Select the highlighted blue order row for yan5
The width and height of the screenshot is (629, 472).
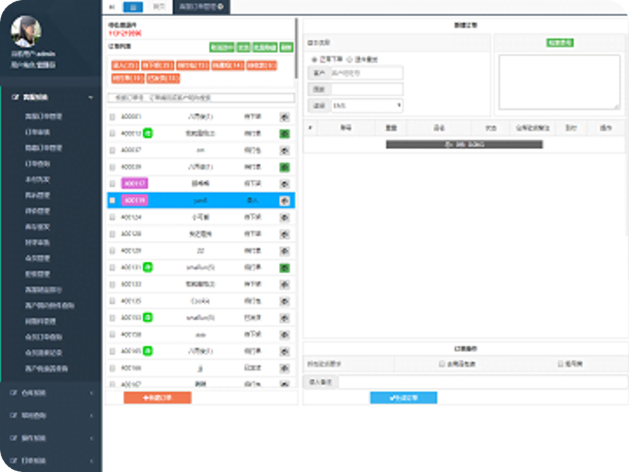pyautogui.click(x=201, y=200)
